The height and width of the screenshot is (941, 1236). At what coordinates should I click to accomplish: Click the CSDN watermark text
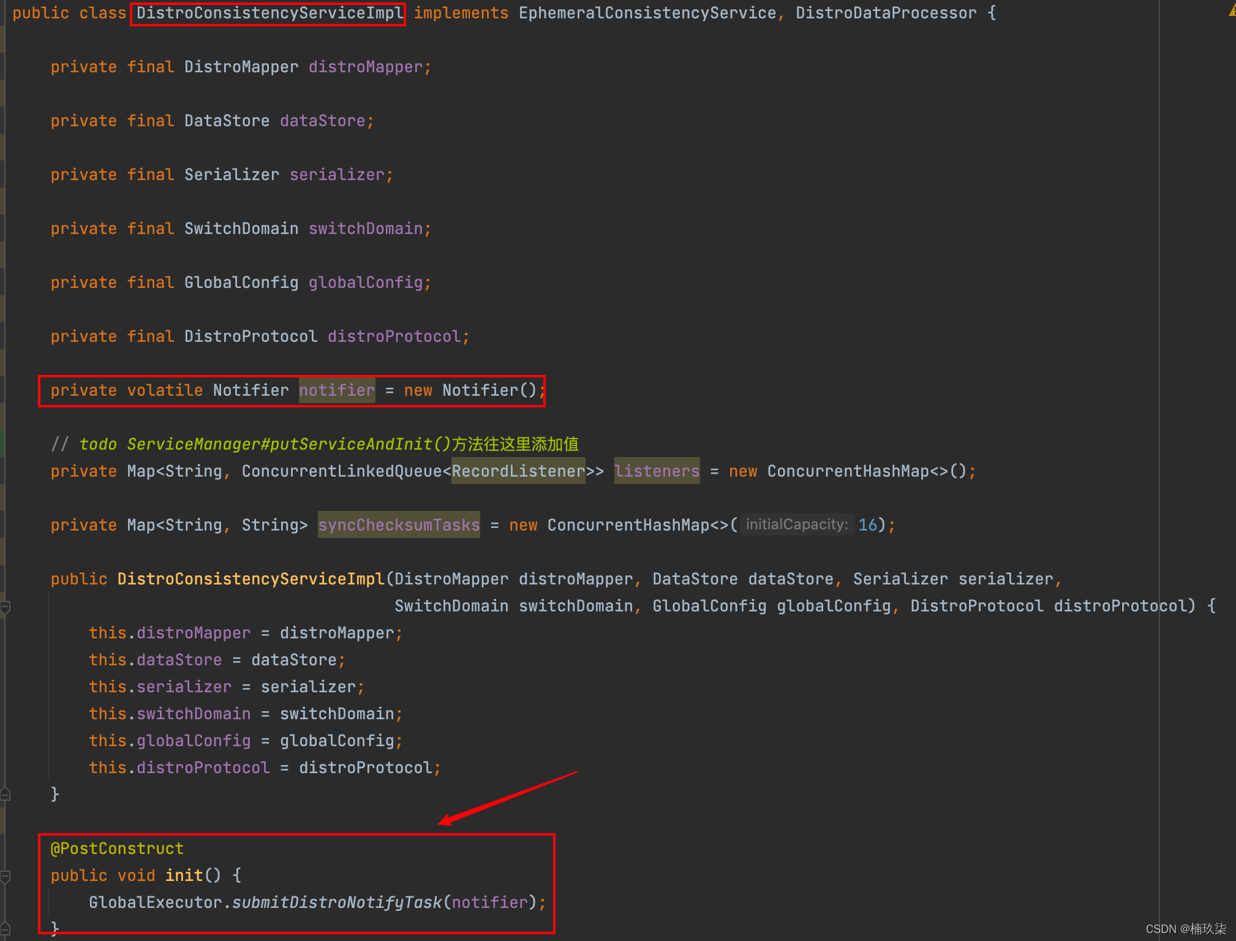coord(1185,929)
